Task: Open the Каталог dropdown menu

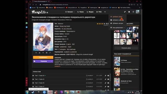Action: [x=70, y=12]
